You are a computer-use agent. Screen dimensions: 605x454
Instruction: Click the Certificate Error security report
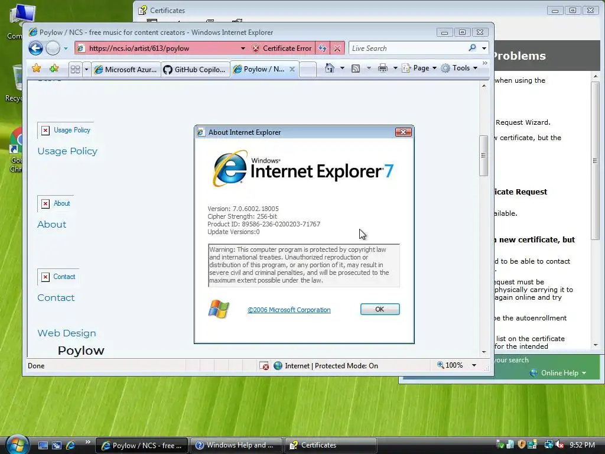click(282, 48)
